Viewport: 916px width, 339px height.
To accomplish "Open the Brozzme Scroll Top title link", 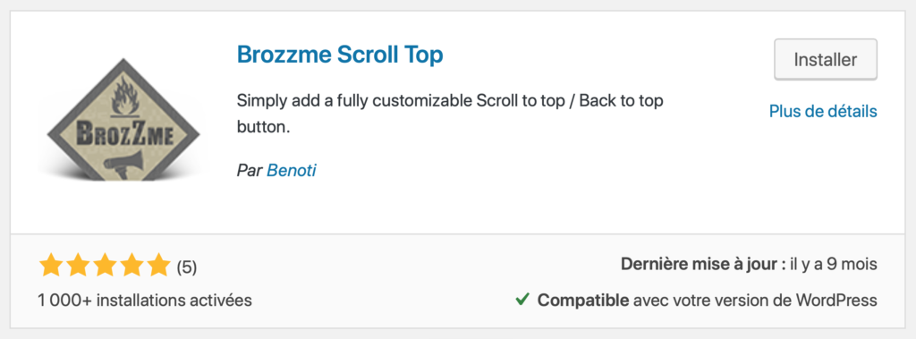I will (x=340, y=55).
